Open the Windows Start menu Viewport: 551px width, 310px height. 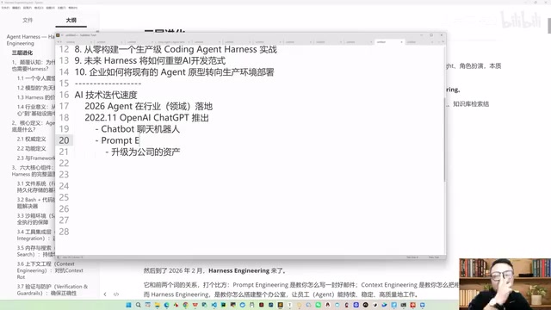coord(128,305)
